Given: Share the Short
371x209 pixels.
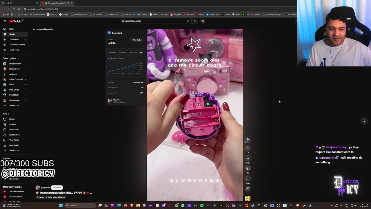Looking at the screenshot, I should [x=248, y=179].
